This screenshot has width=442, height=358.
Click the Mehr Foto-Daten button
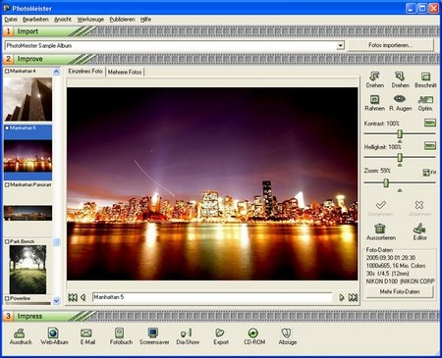[x=400, y=291]
